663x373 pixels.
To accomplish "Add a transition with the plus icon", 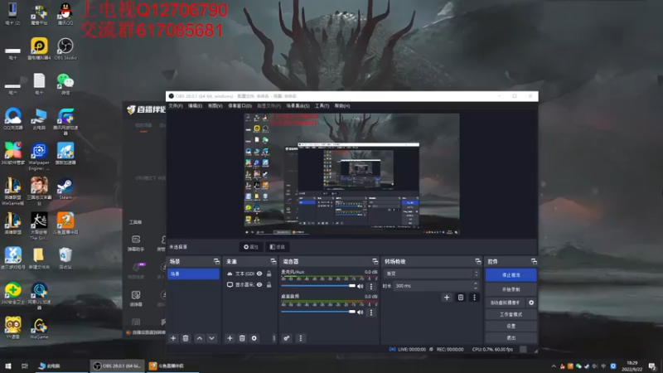I will point(447,298).
